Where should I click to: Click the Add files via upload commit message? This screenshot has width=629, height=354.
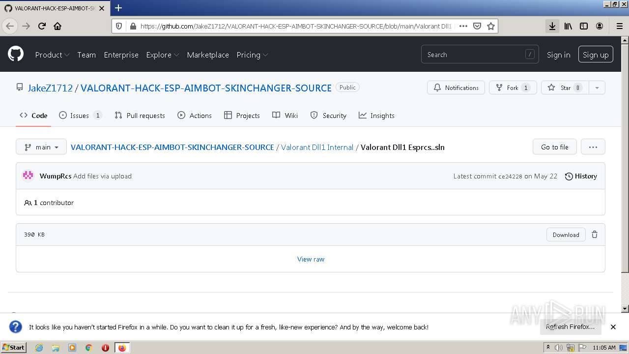pos(102,176)
